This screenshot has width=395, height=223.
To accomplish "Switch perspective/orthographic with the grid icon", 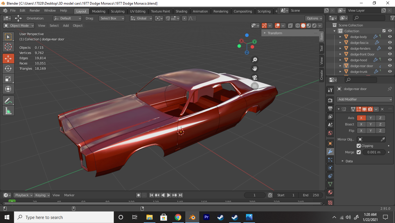I will coord(255,86).
